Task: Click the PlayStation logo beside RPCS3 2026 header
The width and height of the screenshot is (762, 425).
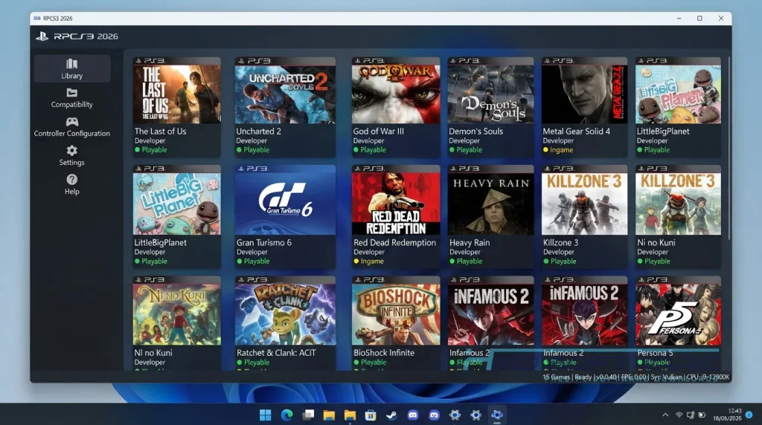Action: (x=42, y=36)
